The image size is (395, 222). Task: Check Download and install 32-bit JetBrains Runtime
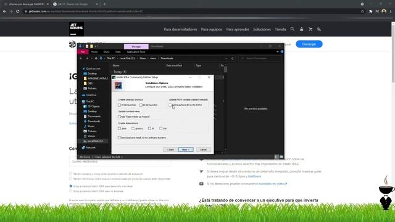[x=119, y=138]
